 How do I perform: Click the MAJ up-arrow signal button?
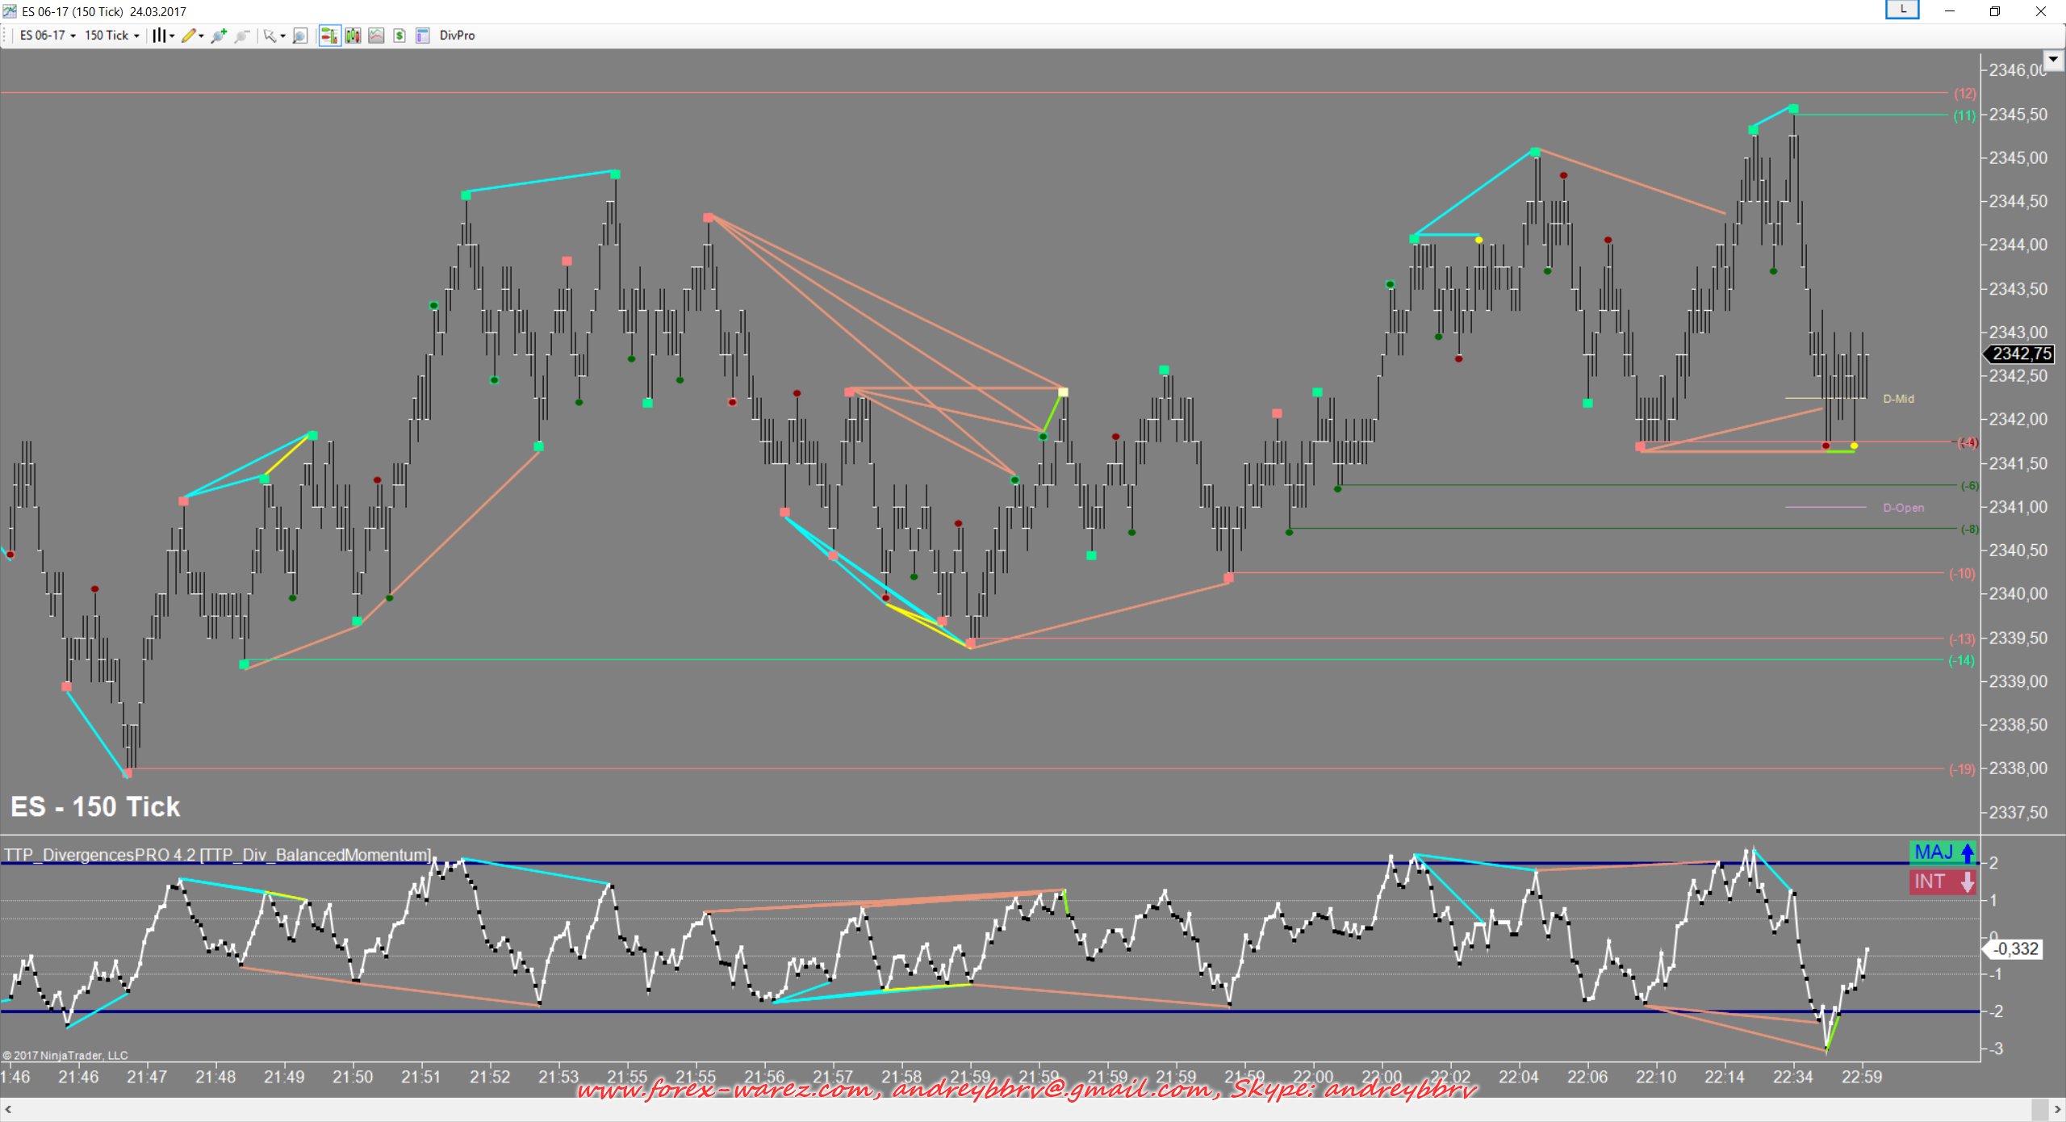[x=1944, y=852]
